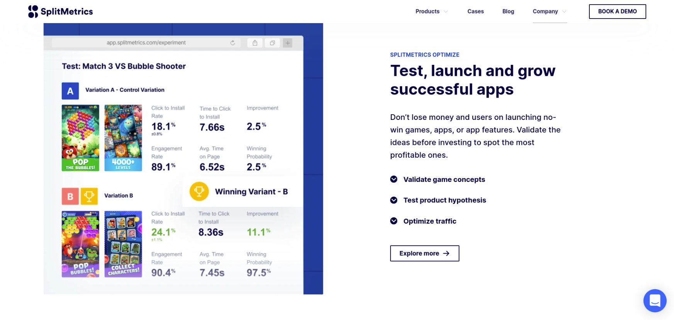This screenshot has height=320, width=674.
Task: Expand the Products dropdown chevron
Action: coord(446,12)
